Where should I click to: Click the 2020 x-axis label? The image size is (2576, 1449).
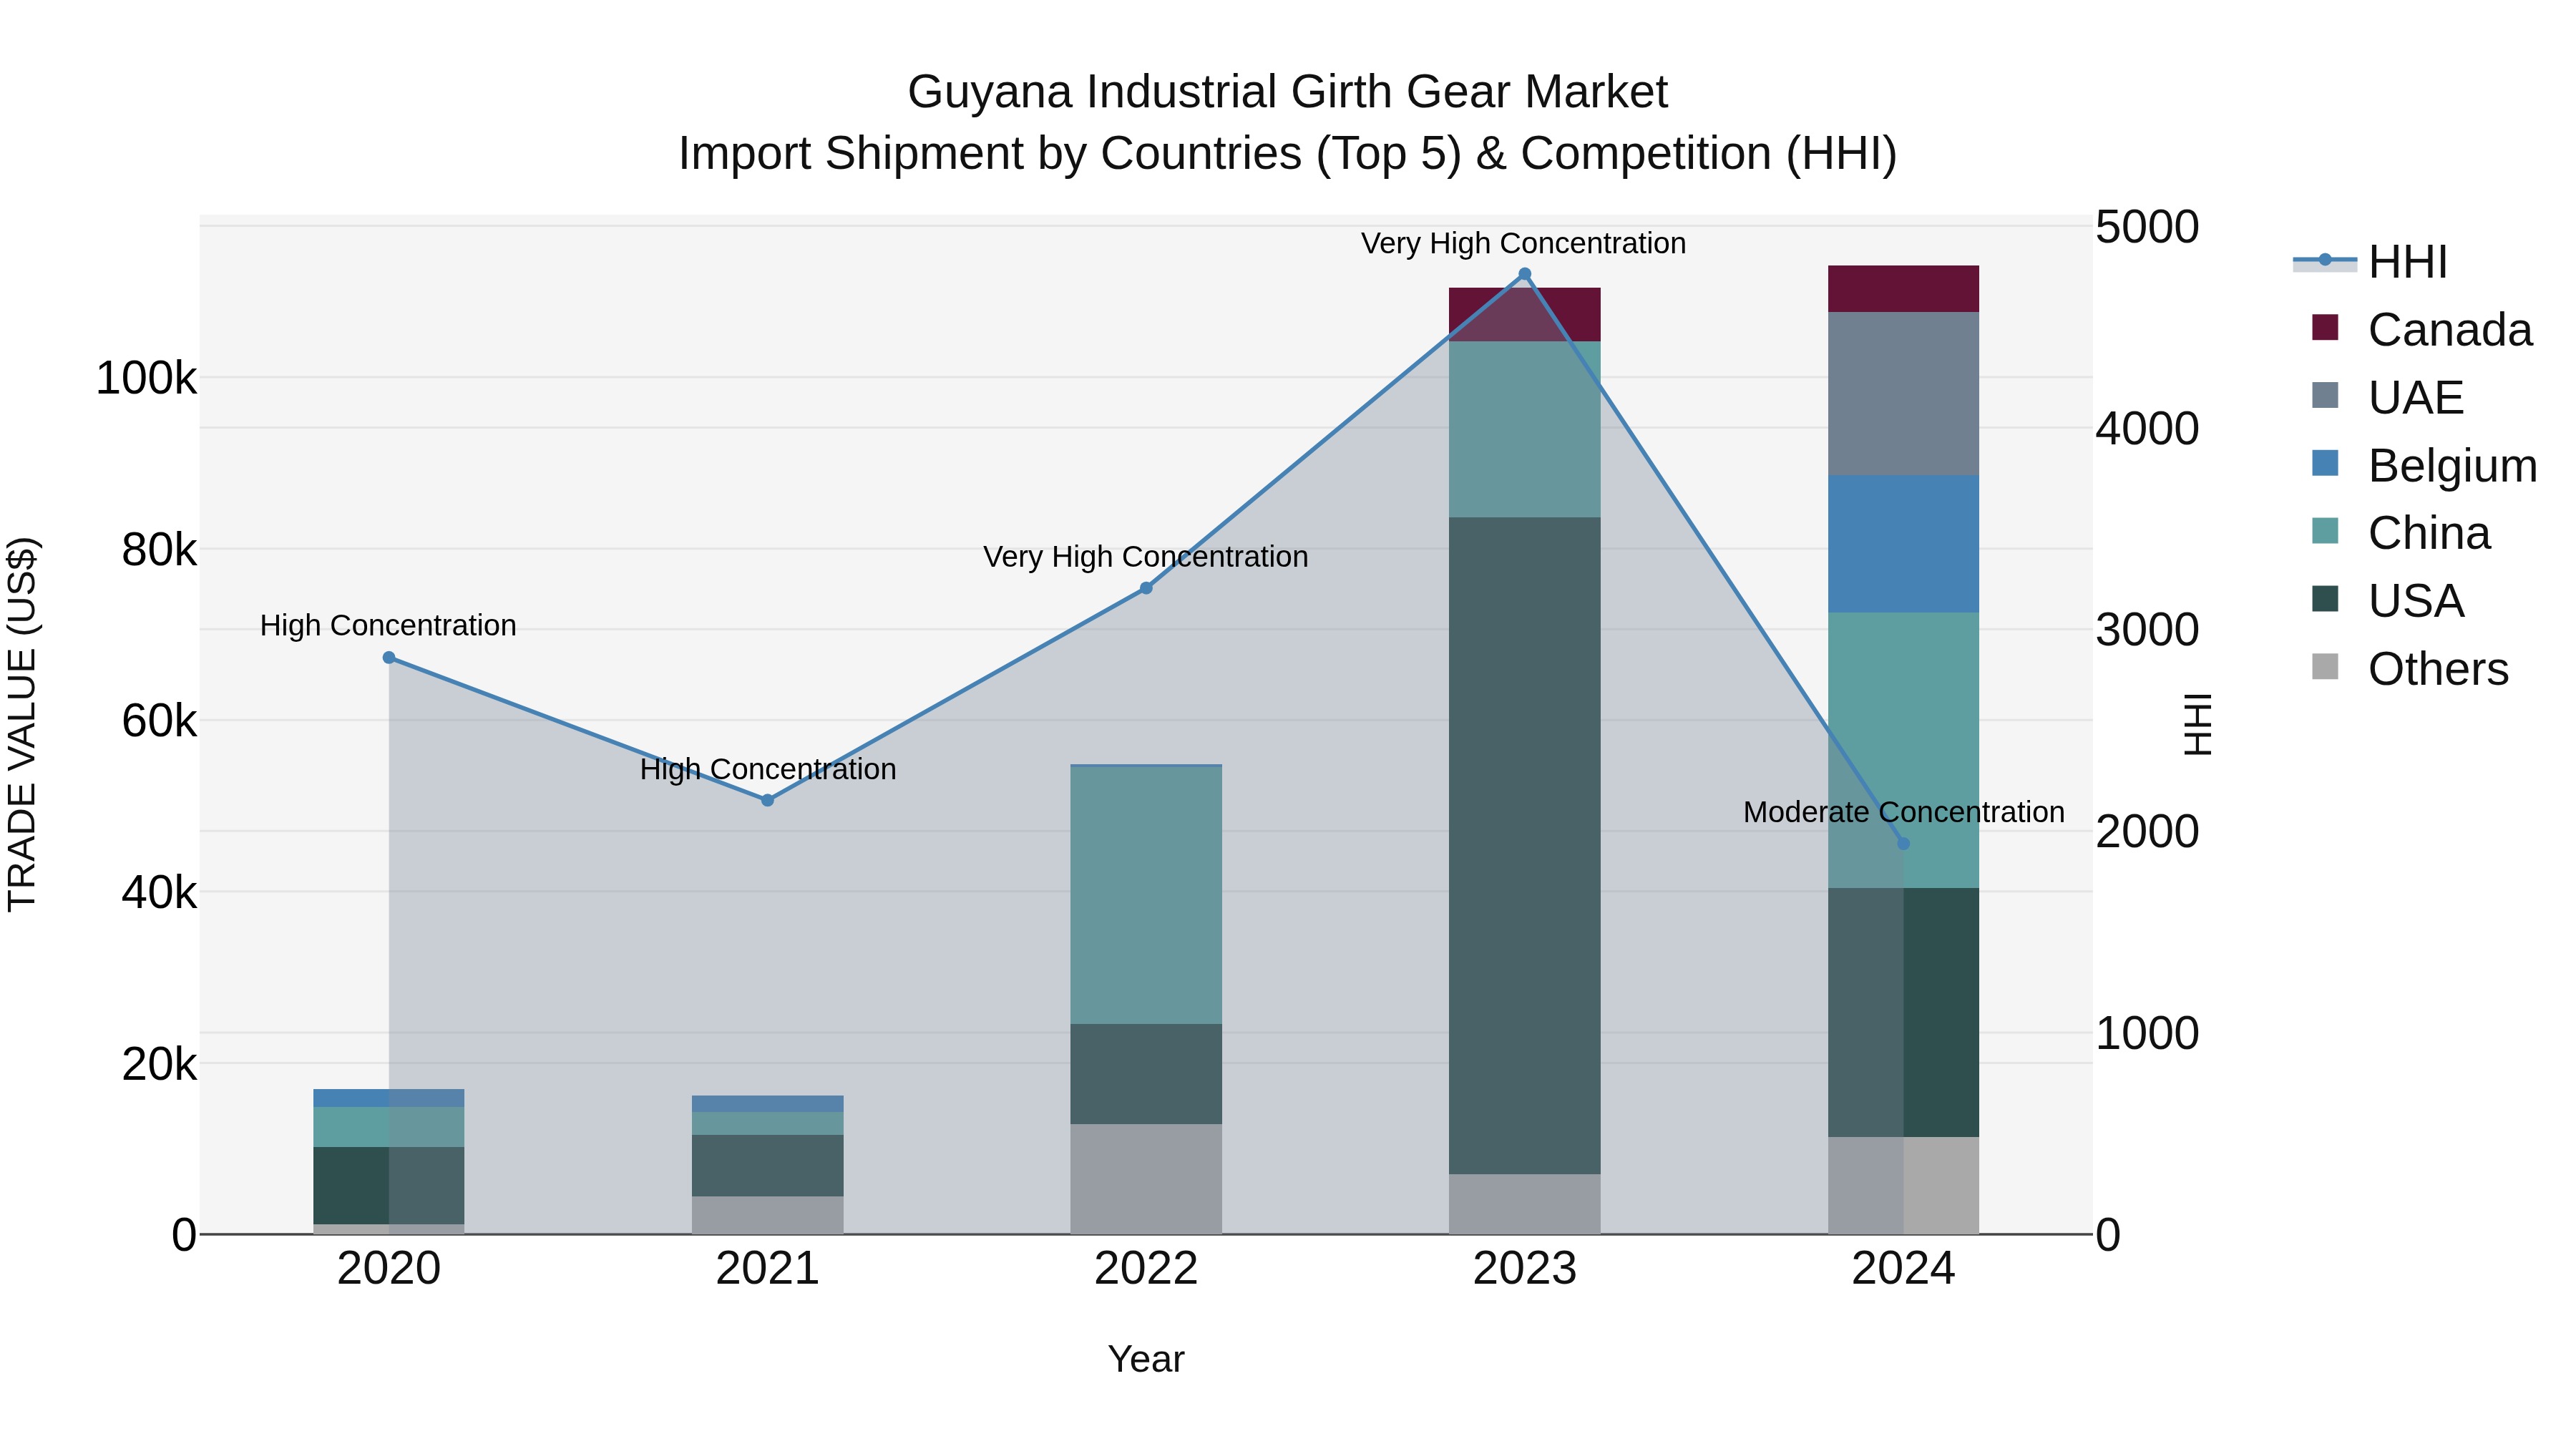point(389,1269)
